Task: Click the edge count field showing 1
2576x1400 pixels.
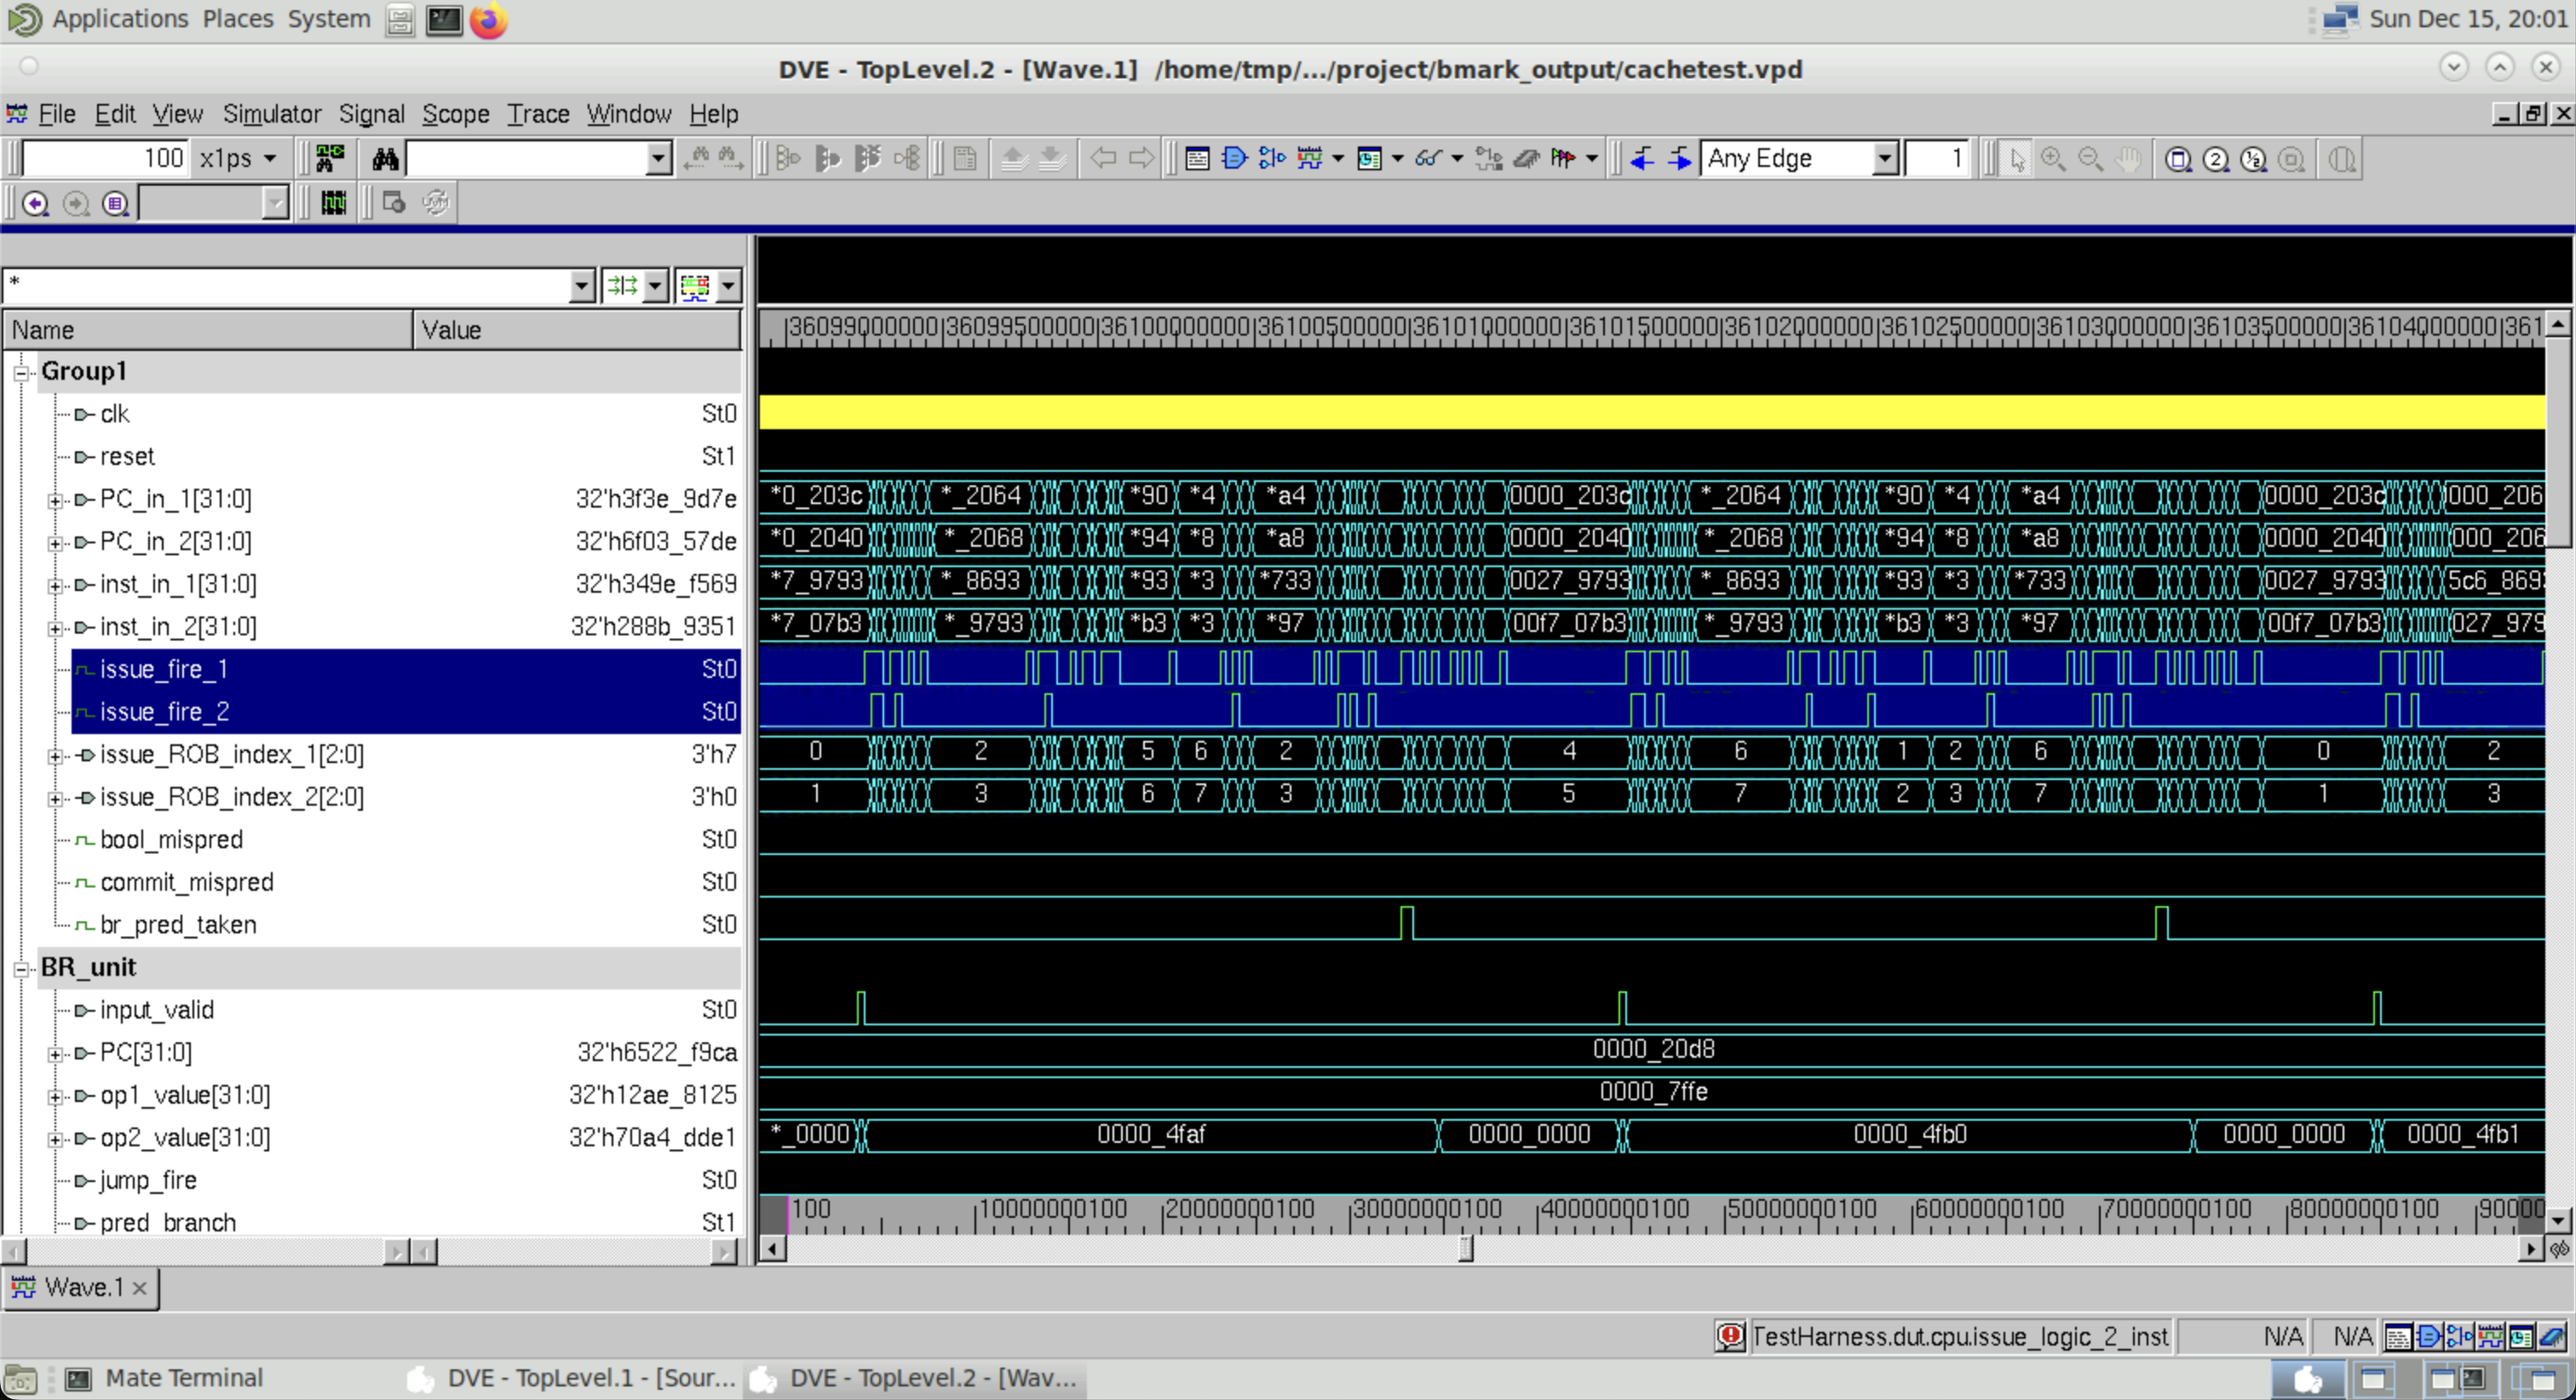Action: (1937, 158)
